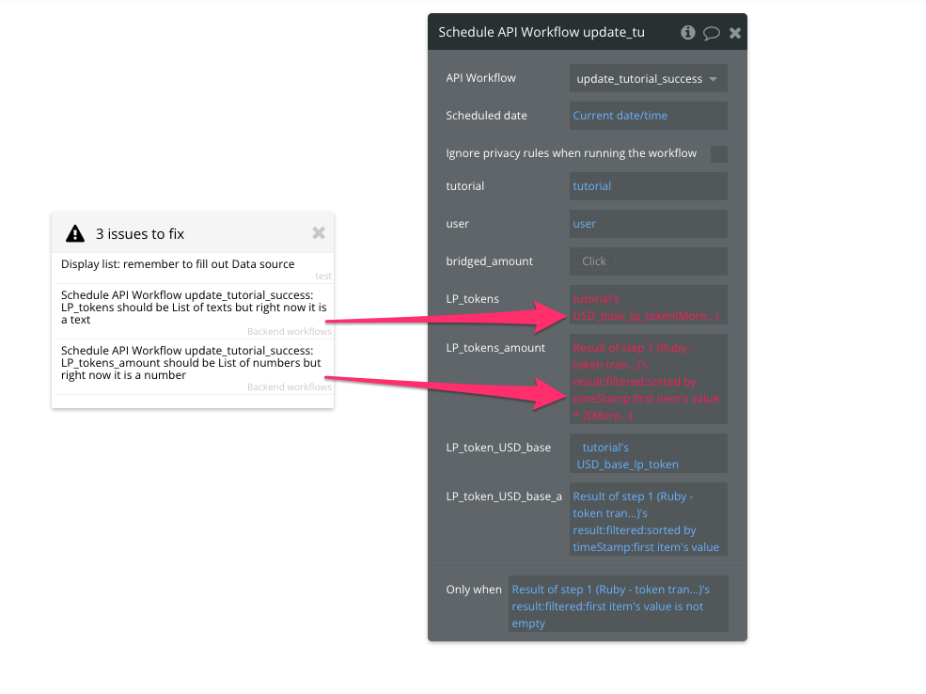Select the Display list data source issue

point(193,269)
